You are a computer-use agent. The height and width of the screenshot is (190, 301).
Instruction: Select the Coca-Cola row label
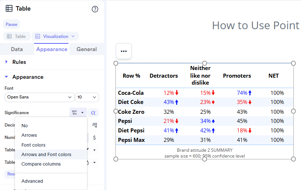131,93
